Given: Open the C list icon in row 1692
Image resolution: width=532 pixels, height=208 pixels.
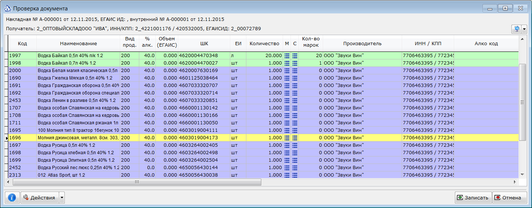Looking at the screenshot, I should (295, 93).
